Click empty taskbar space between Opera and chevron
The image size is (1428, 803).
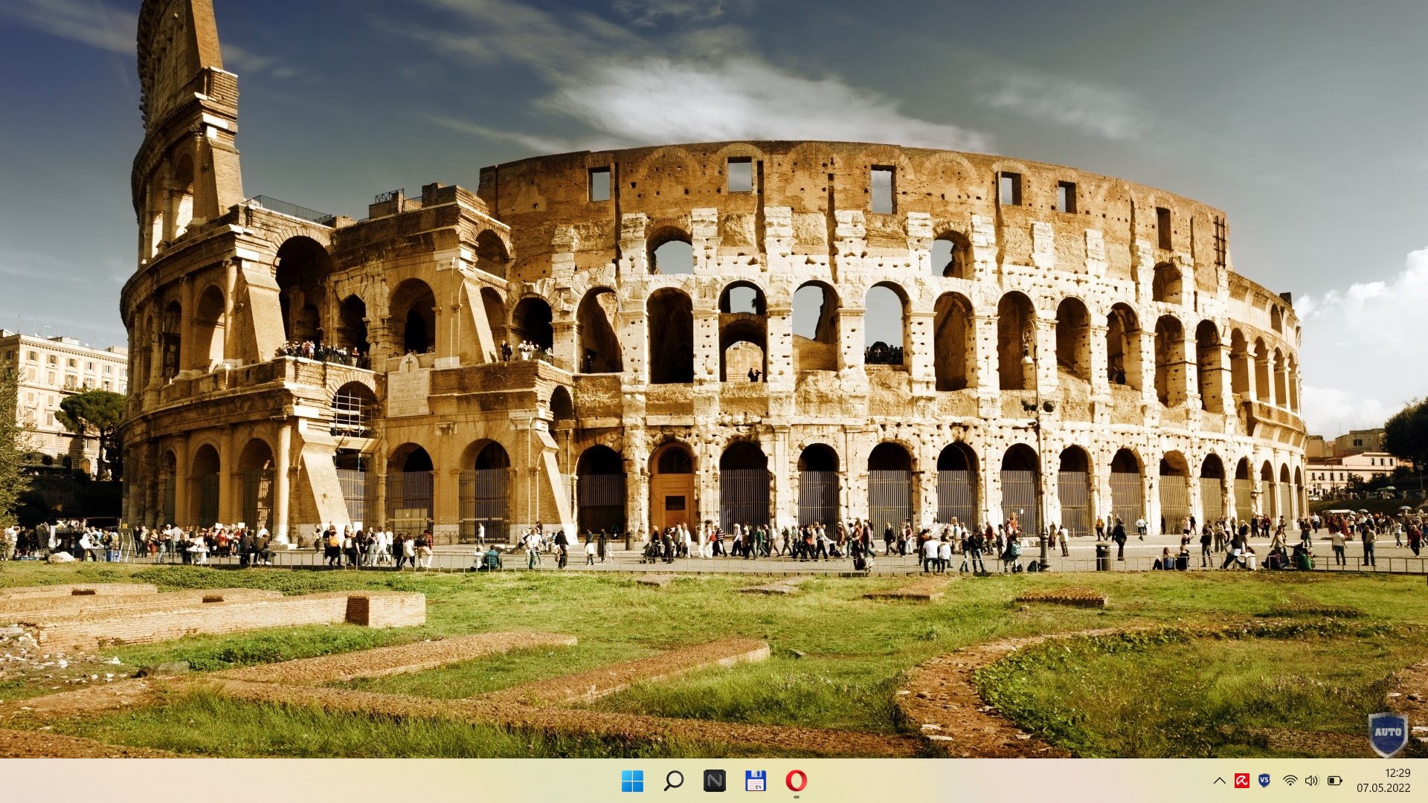coord(1004,781)
